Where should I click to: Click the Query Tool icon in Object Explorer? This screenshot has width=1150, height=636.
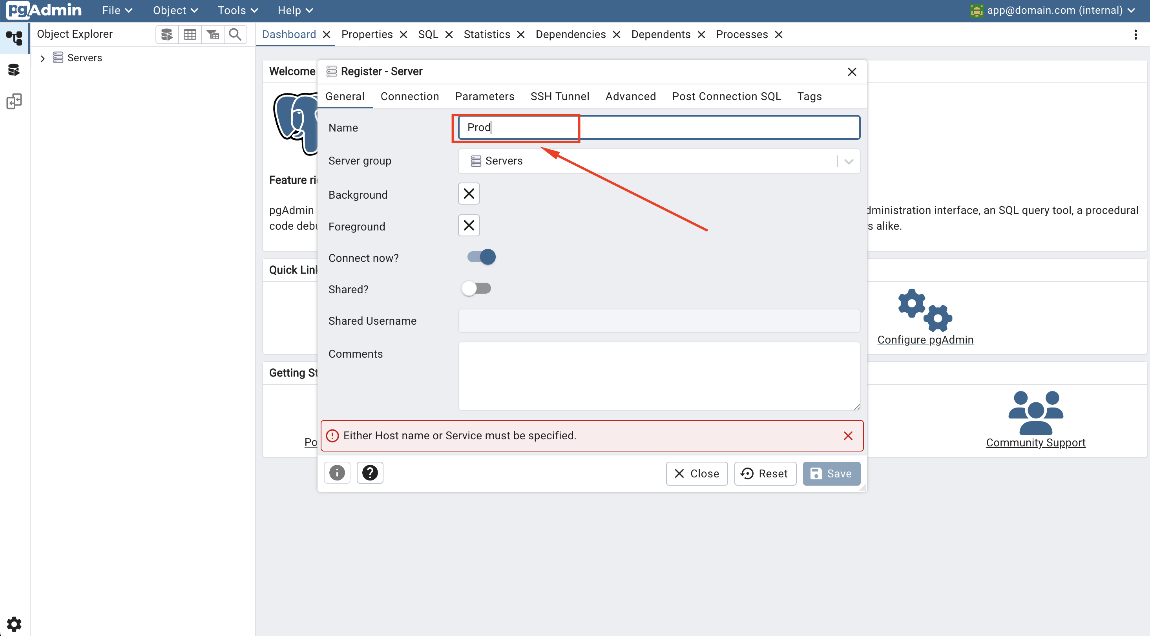166,35
